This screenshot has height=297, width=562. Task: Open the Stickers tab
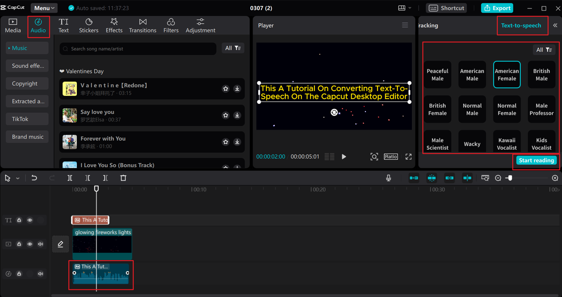[89, 26]
